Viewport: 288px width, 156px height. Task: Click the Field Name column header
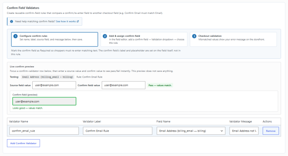pos(163,122)
